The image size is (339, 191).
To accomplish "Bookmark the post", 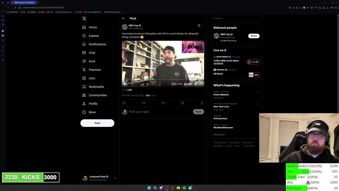I will click(182, 103).
